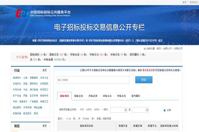Open the start date calendar icon
Image resolution: width=199 pixels, height=132 pixels.
coord(125,110)
